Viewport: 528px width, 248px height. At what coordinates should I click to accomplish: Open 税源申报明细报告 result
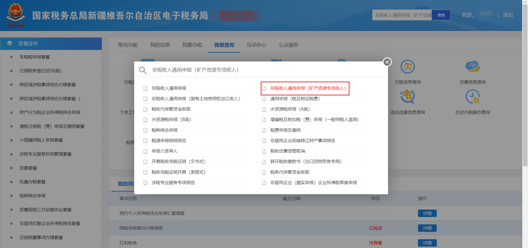pos(169,141)
